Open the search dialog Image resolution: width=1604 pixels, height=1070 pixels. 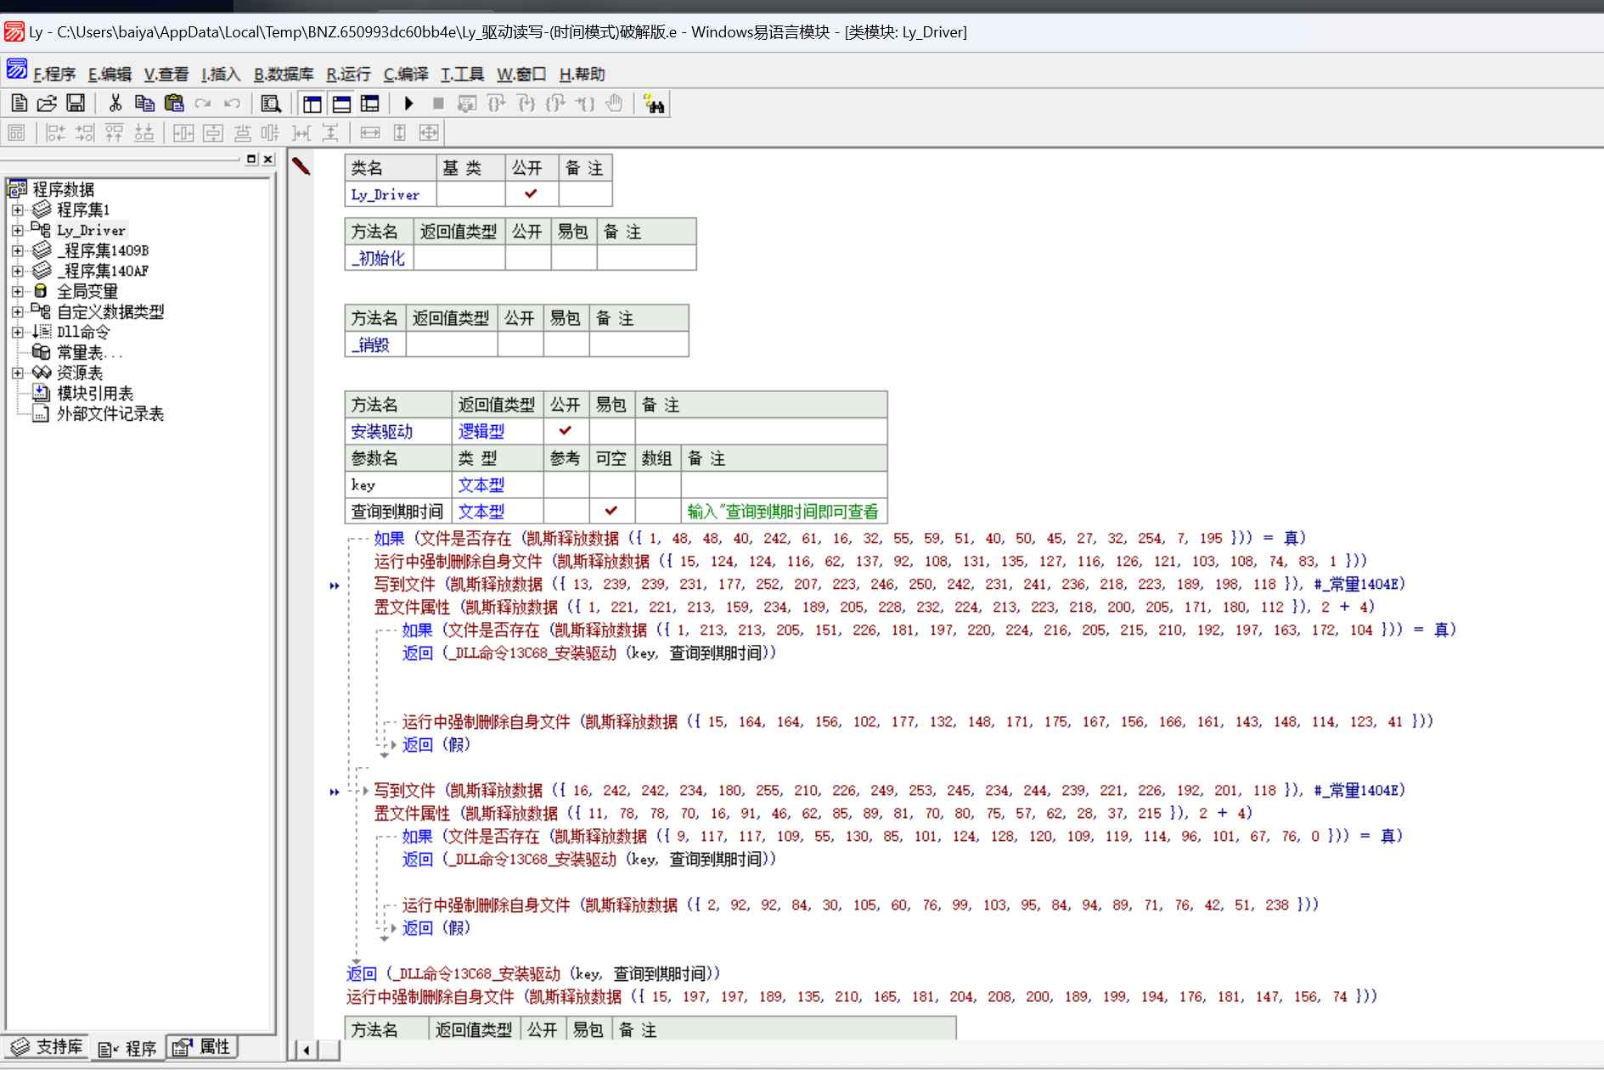pos(270,103)
